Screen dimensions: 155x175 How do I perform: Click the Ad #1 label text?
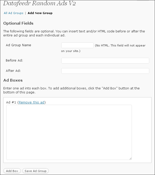[11, 102]
